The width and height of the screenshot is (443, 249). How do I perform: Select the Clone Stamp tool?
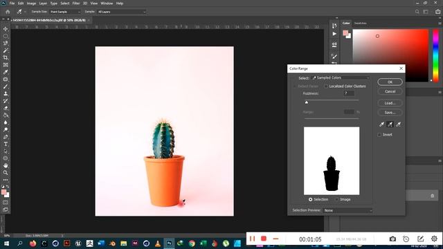coord(6,94)
